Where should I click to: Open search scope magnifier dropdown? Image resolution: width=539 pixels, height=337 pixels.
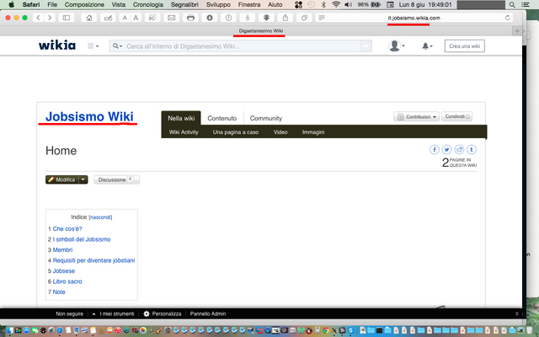118,46
